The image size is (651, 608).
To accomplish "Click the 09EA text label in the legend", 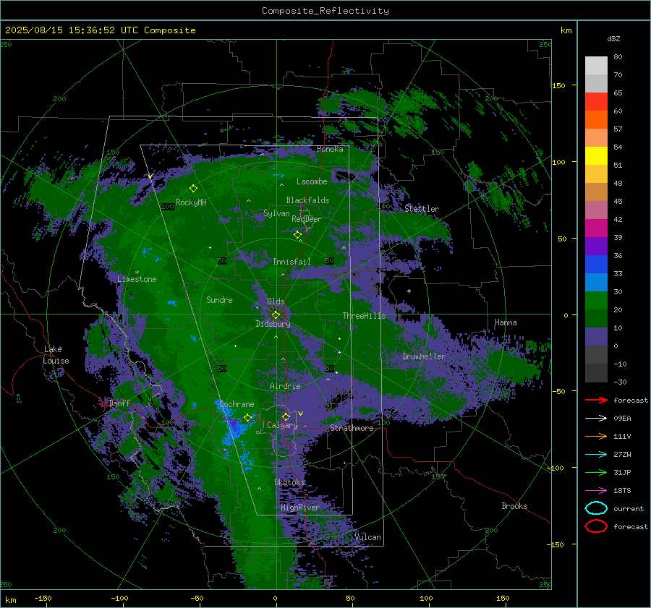I will tap(622, 419).
